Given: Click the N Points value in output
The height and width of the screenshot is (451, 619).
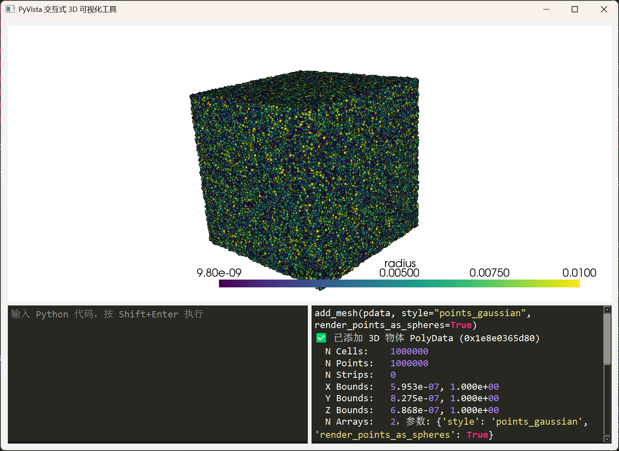Looking at the screenshot, I should (x=409, y=363).
